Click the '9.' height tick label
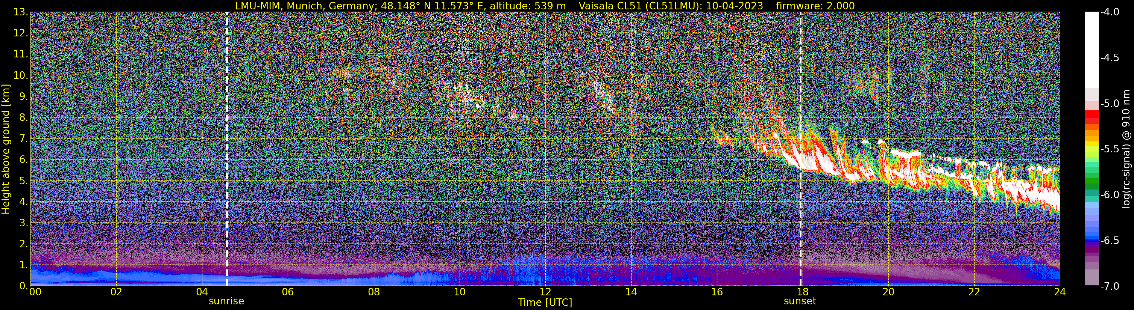The height and width of the screenshot is (310, 1134). [23, 96]
